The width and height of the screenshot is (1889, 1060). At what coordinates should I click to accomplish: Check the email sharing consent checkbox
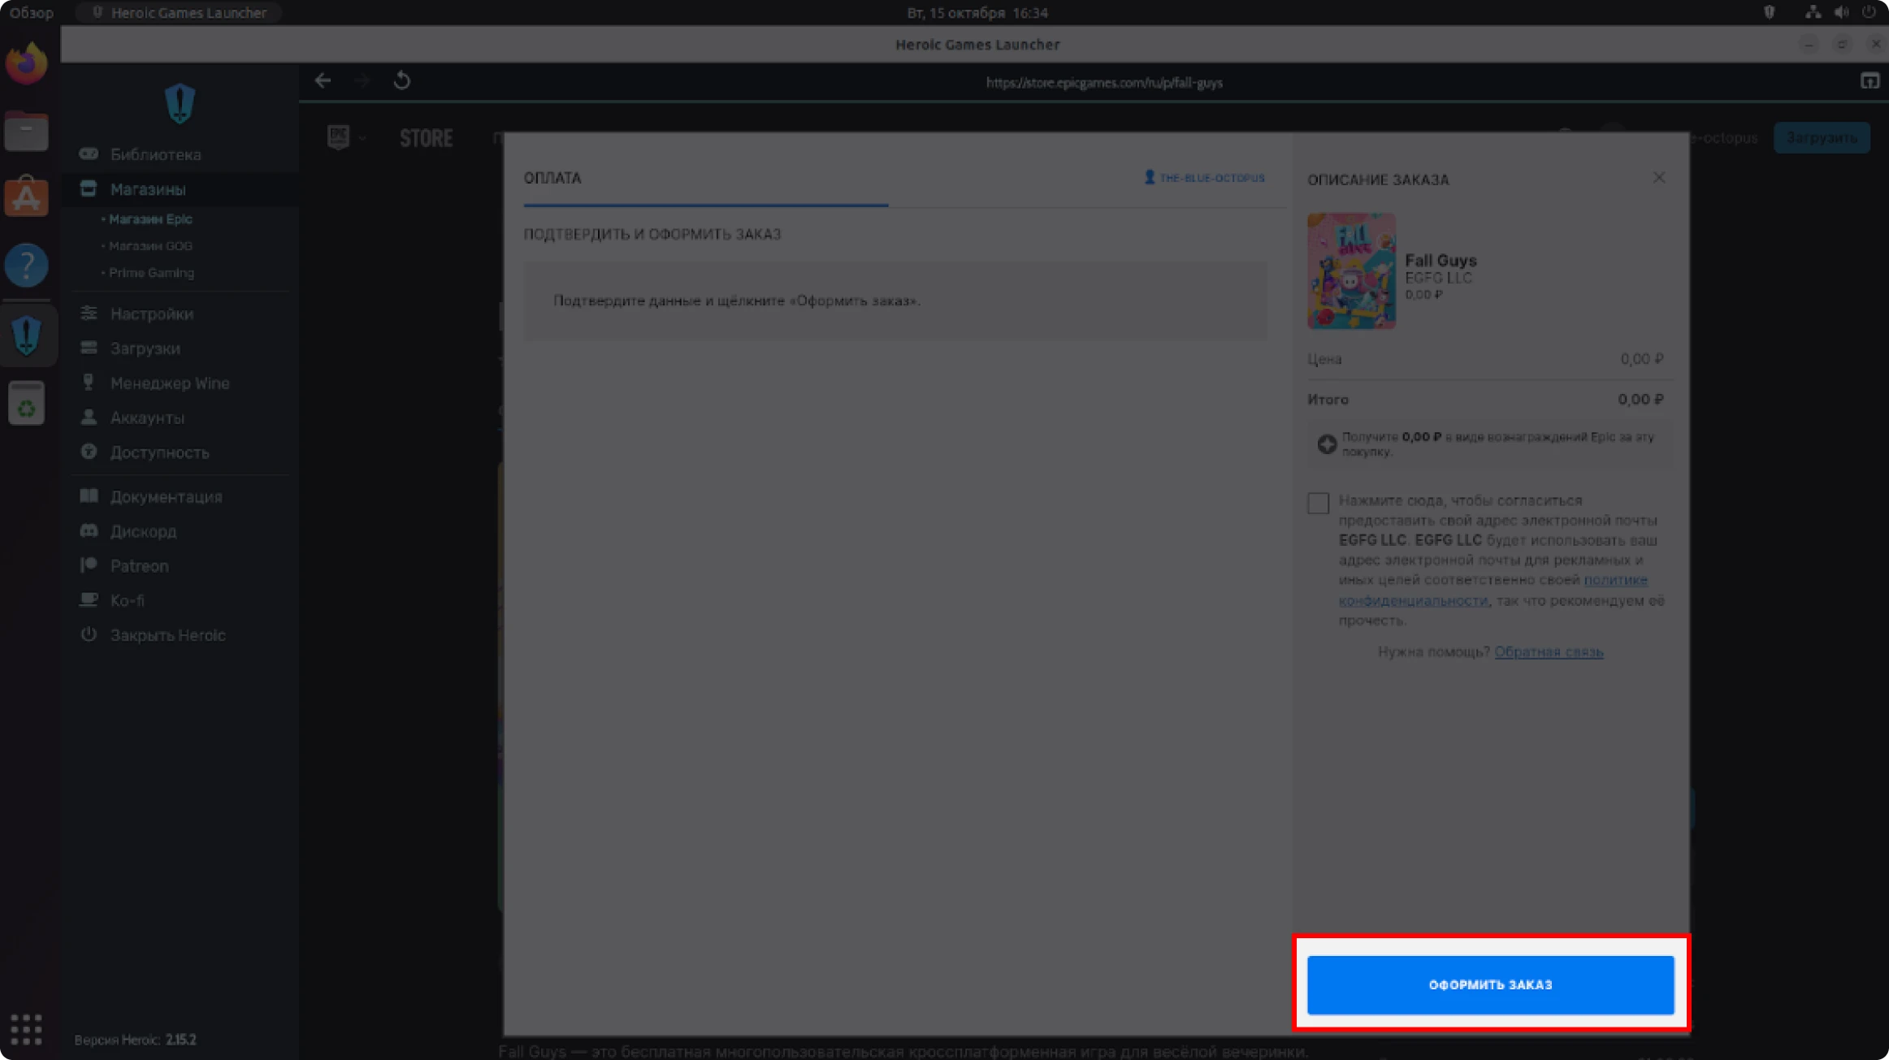click(1318, 503)
